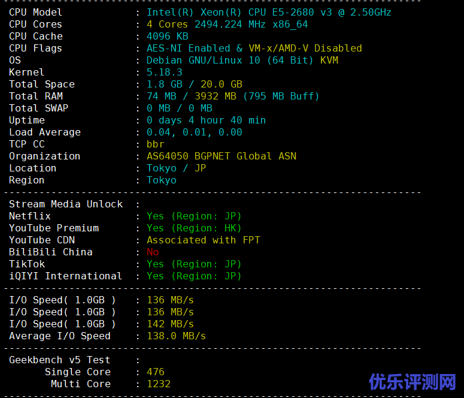Screen dimensions: 464x398
Task: Click the Netflix unlock result
Action: 194,216
